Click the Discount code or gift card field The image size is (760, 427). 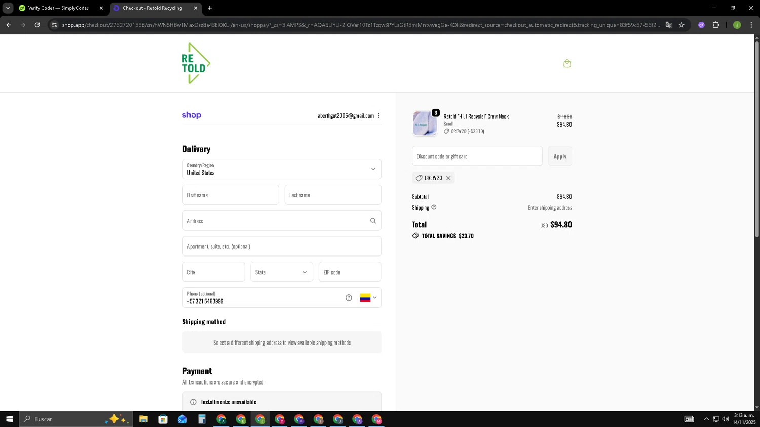click(477, 156)
